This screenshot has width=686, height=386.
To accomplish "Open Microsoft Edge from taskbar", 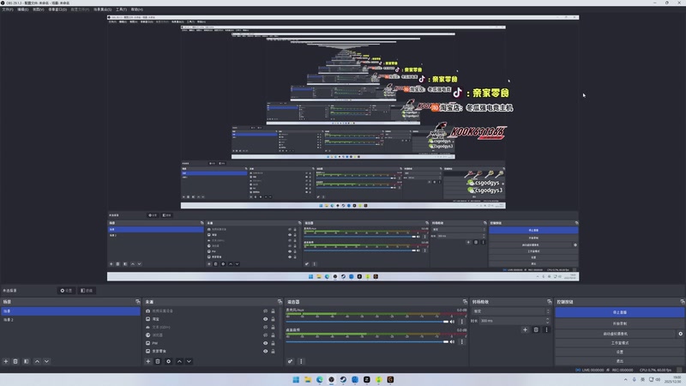I will click(319, 379).
